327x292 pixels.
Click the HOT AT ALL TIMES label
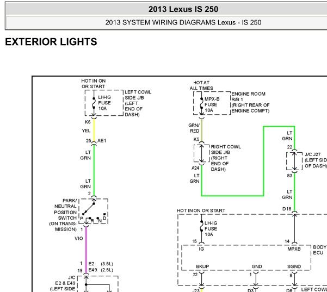pos(201,85)
